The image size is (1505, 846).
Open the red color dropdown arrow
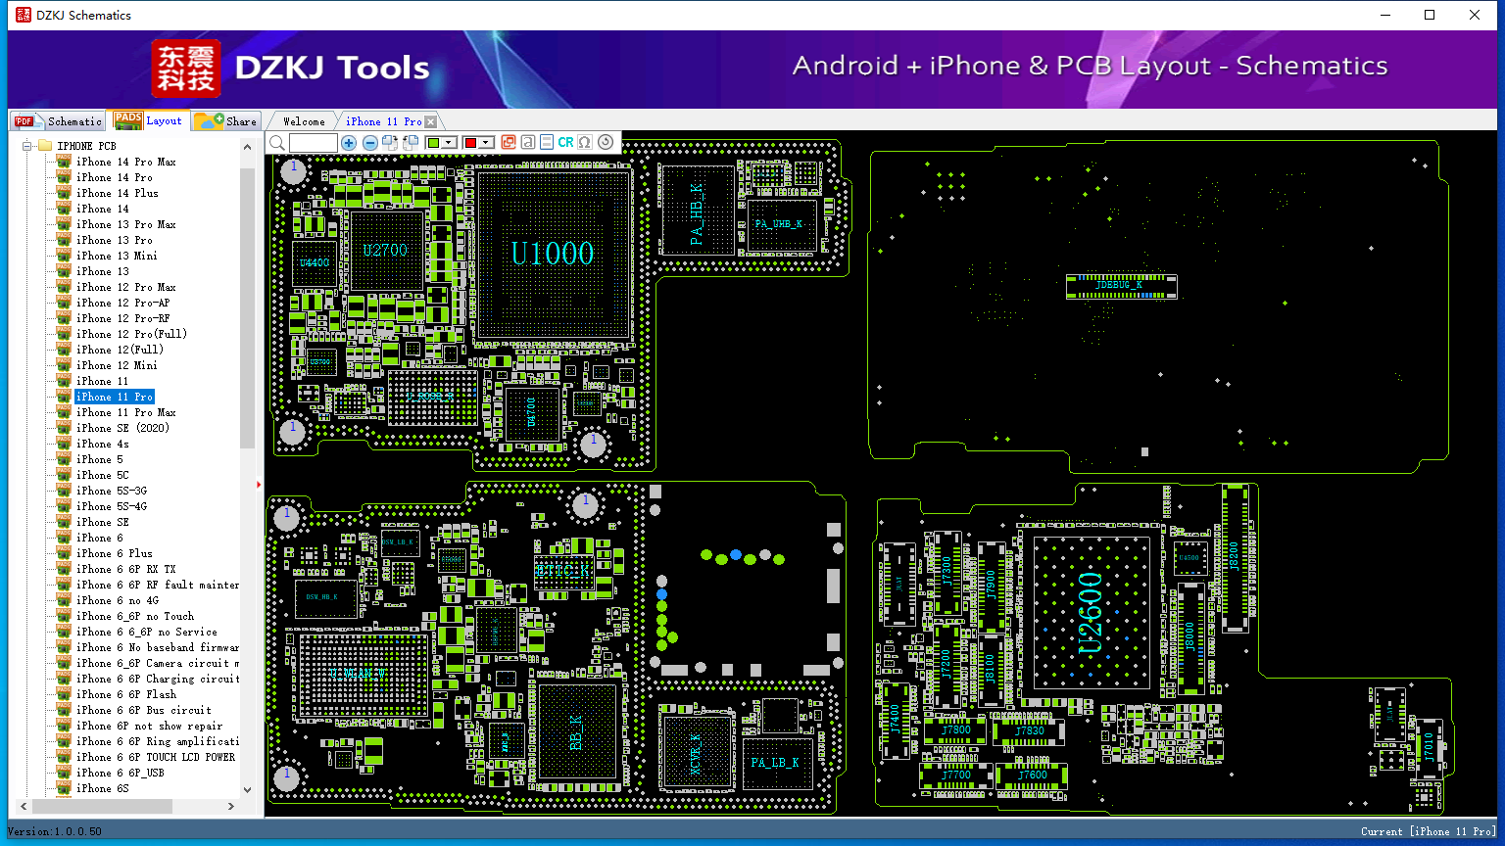coord(485,143)
